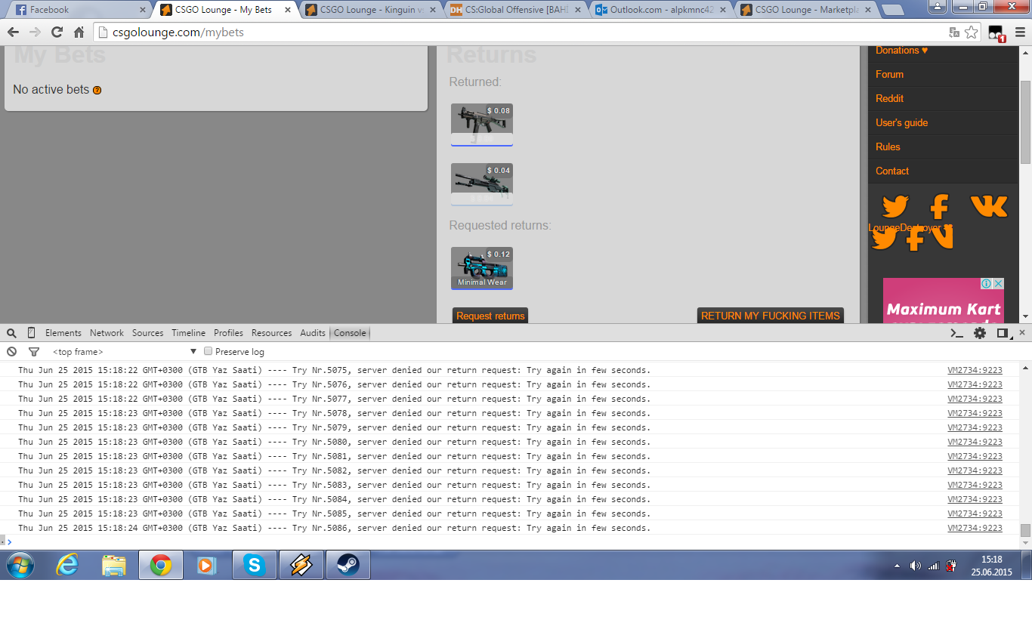The image size is (1032, 623).
Task: Click the Maximum Kart advertisement banner
Action: (944, 301)
